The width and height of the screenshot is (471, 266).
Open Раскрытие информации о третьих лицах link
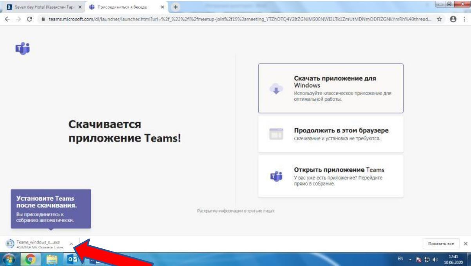pyautogui.click(x=235, y=211)
